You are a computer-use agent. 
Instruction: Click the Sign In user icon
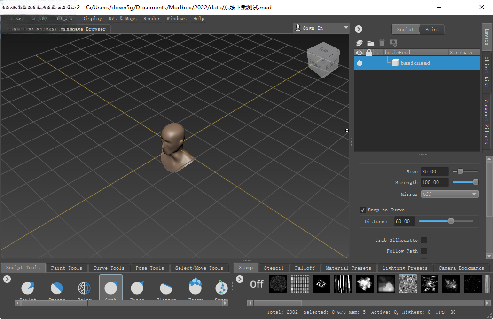click(x=298, y=28)
